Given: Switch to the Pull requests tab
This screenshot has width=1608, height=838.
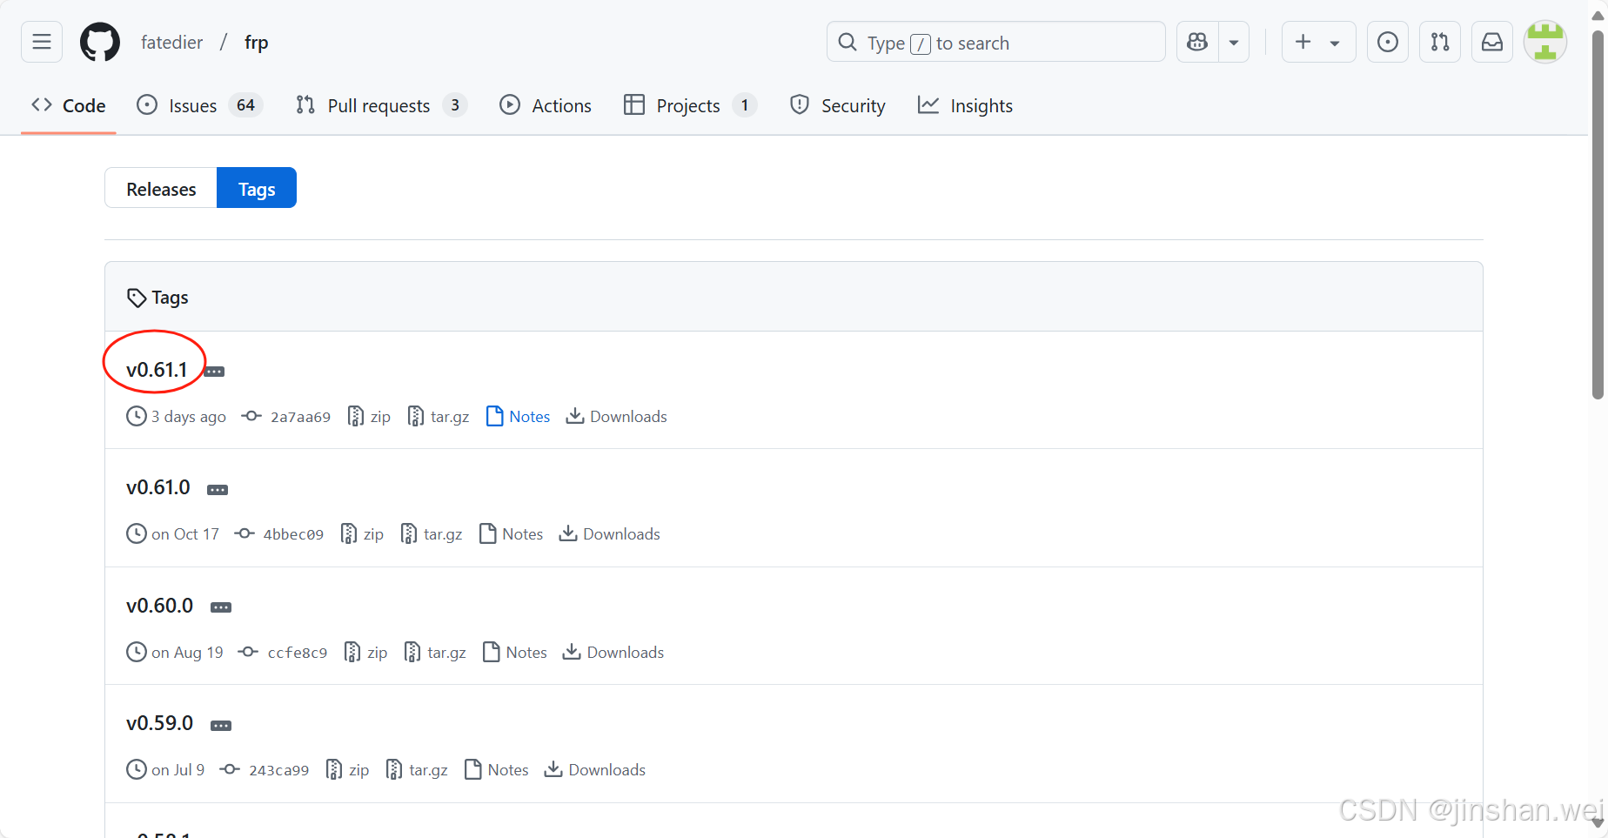Looking at the screenshot, I should point(381,105).
